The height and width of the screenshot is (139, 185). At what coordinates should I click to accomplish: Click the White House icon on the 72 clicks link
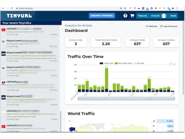point(3,53)
